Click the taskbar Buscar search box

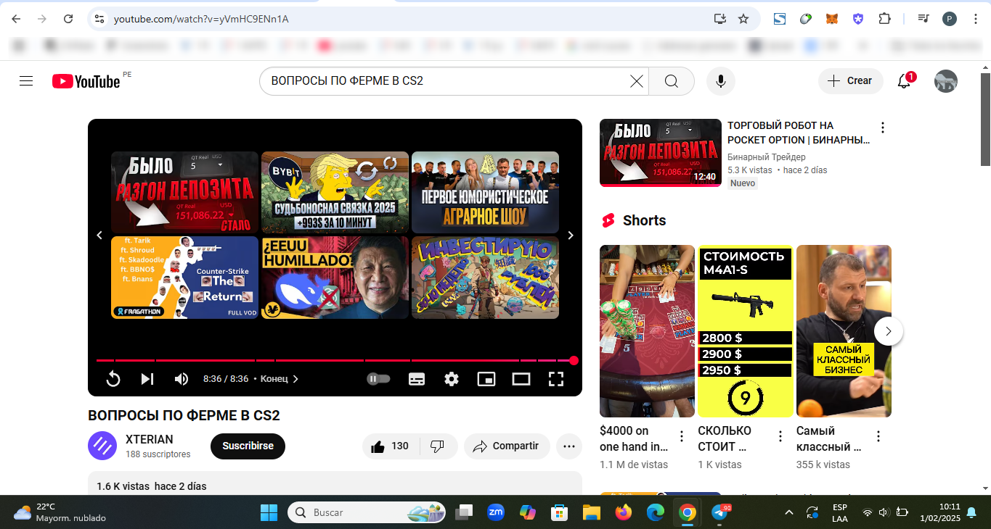pyautogui.click(x=366, y=512)
